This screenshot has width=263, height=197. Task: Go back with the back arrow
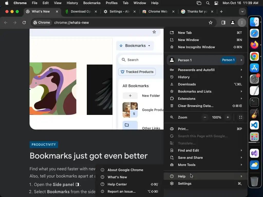click(x=6, y=23)
